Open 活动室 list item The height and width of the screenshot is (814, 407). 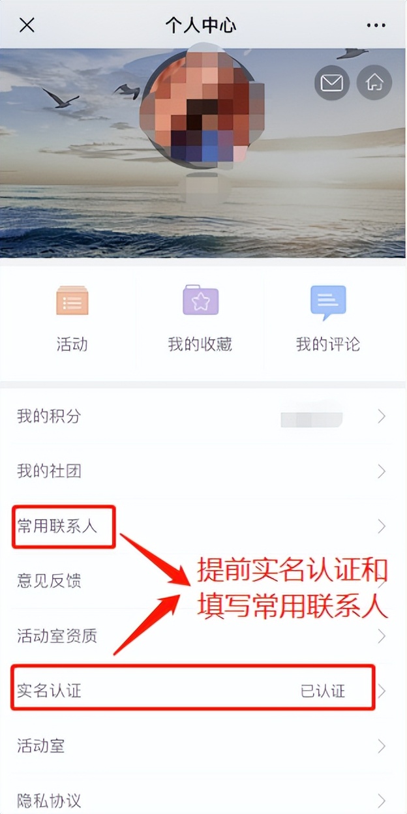[203, 746]
